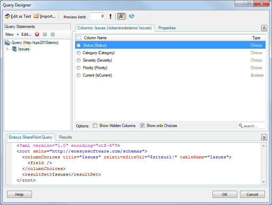Collapse the columns panel with the double chevron
This screenshot has width=272, height=205.
point(264,28)
